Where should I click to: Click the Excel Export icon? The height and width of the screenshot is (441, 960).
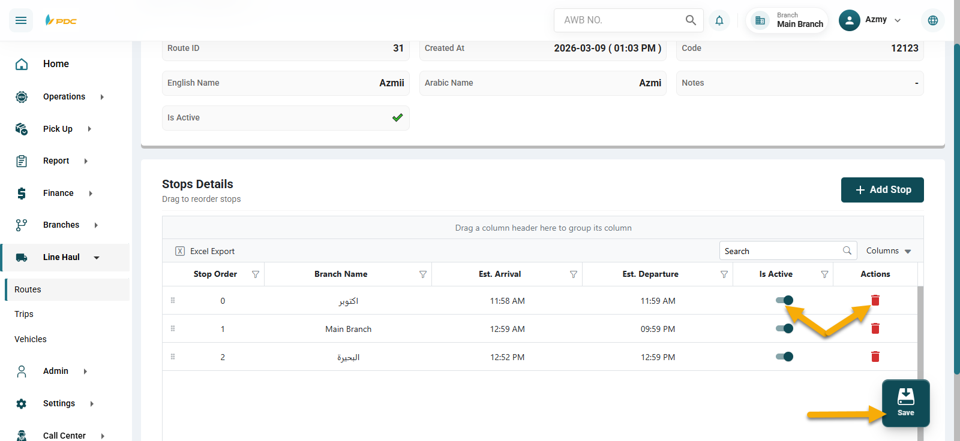pos(180,251)
